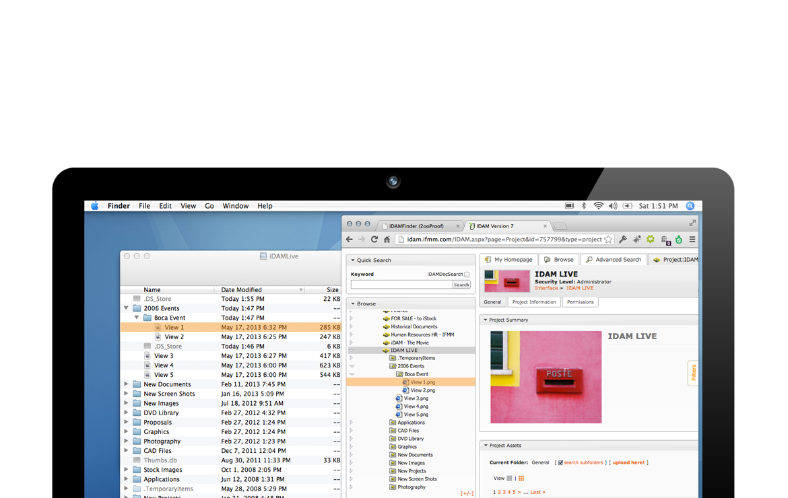788x498 pixels.
Task: Go to page 2 of assets
Action: (x=499, y=493)
